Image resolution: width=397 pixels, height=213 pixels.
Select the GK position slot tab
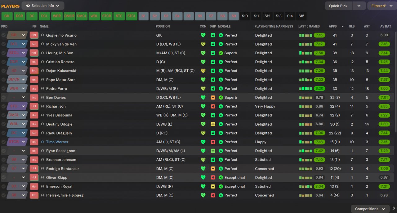pyautogui.click(x=7, y=16)
